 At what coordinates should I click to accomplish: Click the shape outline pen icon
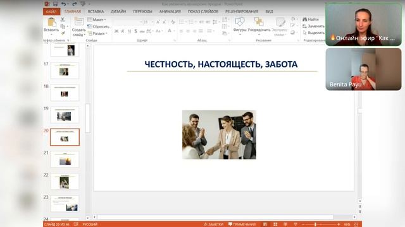pos(293,26)
